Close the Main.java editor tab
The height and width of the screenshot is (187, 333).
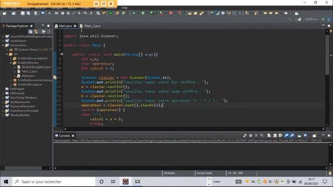click(75, 26)
